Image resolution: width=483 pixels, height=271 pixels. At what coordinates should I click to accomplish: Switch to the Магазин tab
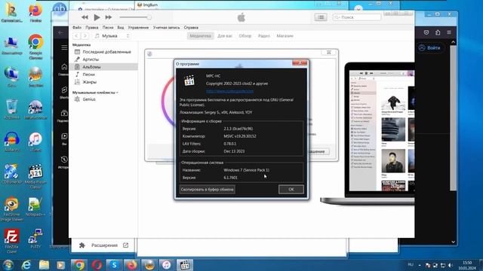[285, 36]
